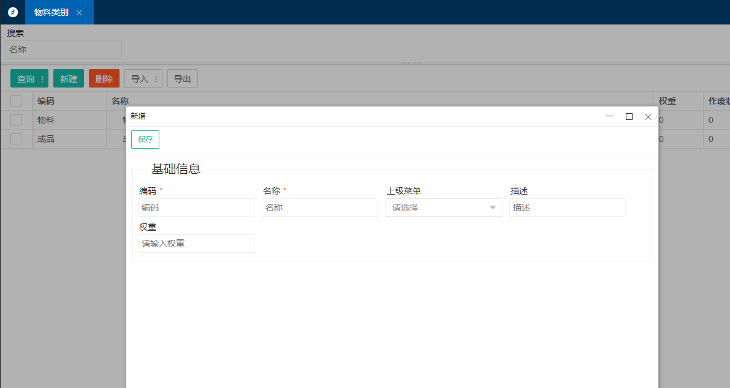
Task: Click the compass home icon
Action: [13, 12]
